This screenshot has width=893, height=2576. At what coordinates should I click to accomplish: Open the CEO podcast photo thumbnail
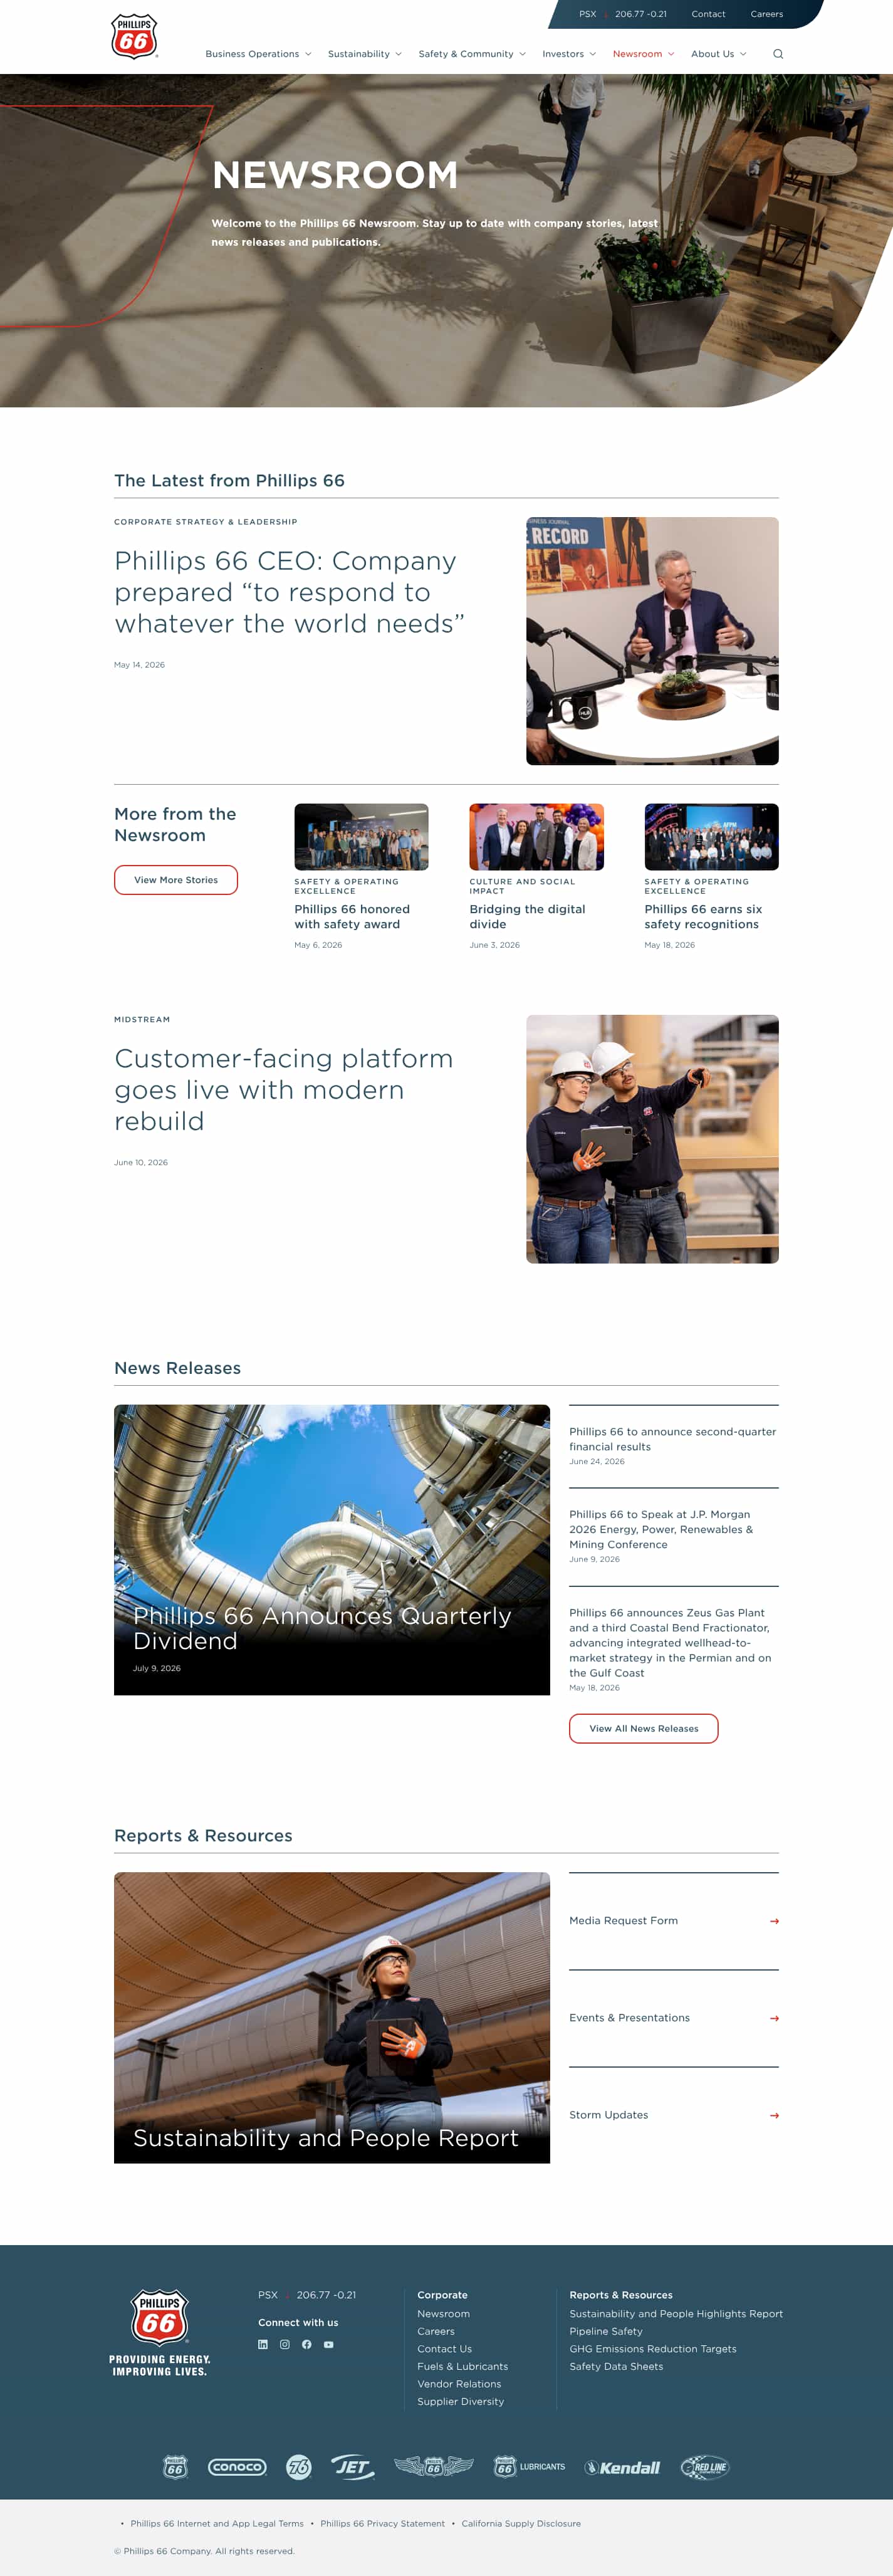[x=652, y=641]
